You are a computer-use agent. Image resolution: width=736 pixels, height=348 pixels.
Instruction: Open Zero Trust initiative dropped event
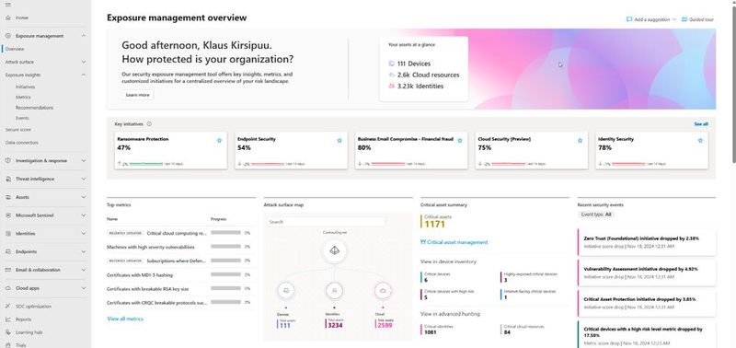point(647,242)
